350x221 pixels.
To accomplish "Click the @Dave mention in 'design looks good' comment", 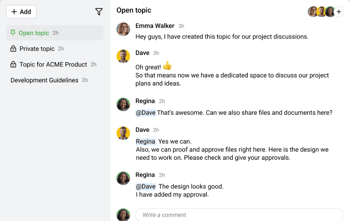I will [146, 187].
